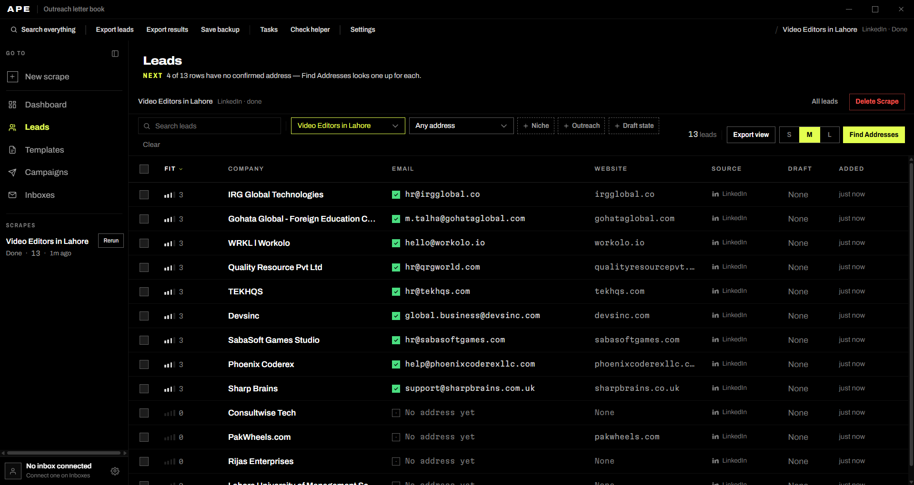Image resolution: width=914 pixels, height=485 pixels.
Task: Open Search everything box
Action: coord(43,29)
